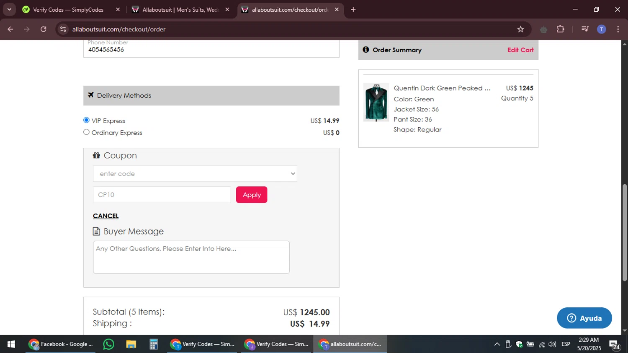Open Facebook - Google Chrome taskbar window

pos(61,344)
